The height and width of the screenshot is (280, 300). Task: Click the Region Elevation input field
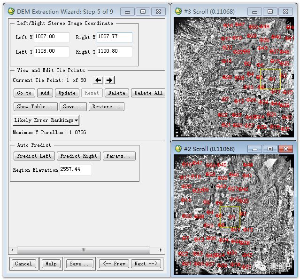pos(75,170)
